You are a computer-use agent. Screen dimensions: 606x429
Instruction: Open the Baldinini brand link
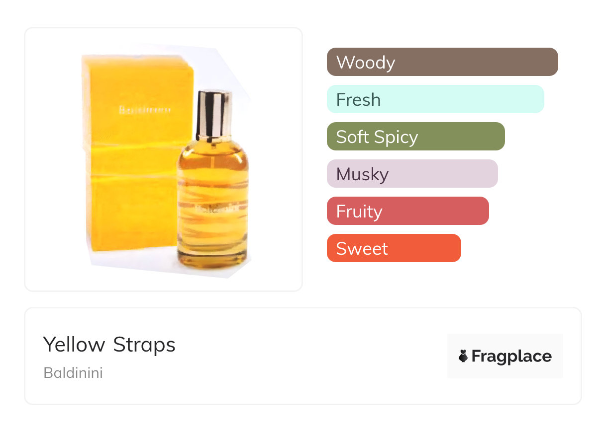point(73,373)
